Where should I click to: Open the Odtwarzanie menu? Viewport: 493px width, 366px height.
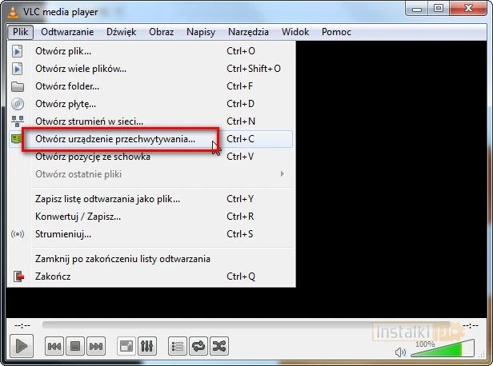pyautogui.click(x=67, y=32)
